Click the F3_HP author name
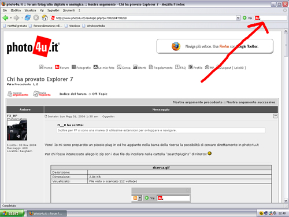Viewport: 289px width, 217px height. click(x=12, y=116)
